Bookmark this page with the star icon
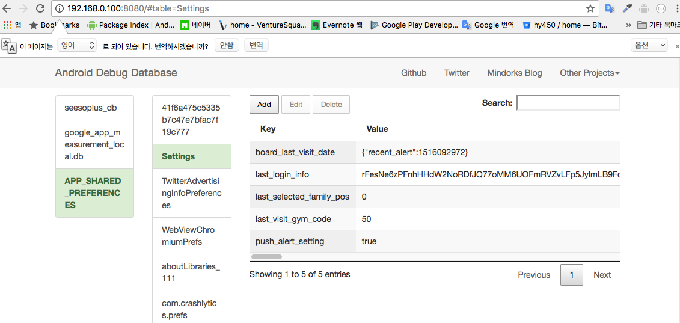 coord(590,8)
